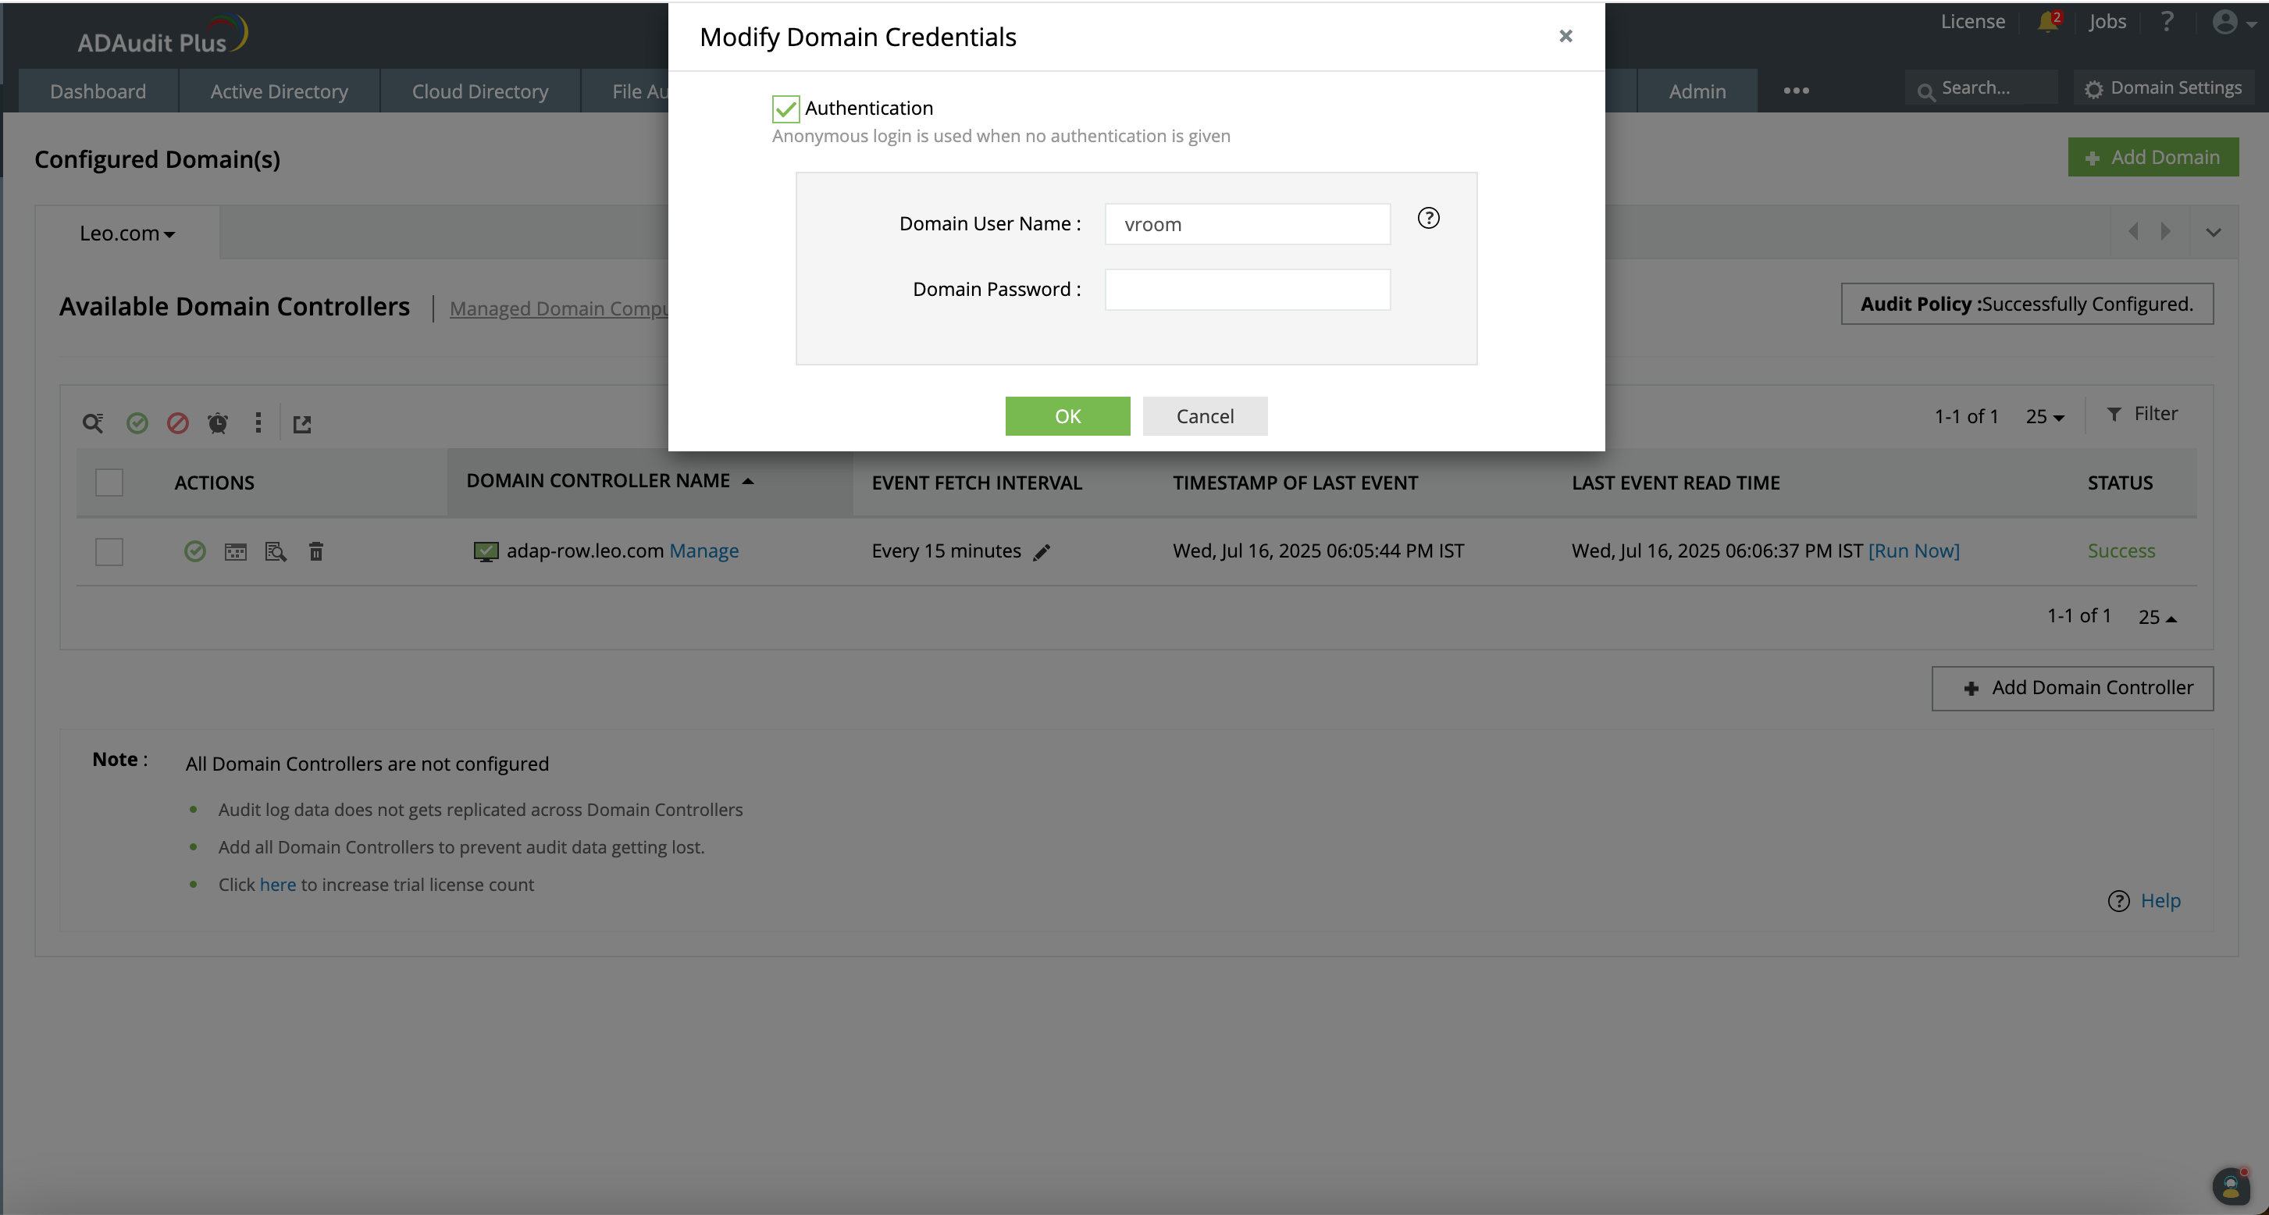Screen dimensions: 2269x1215
Task: Open the Leo.com domain dropdown
Action: tap(126, 233)
